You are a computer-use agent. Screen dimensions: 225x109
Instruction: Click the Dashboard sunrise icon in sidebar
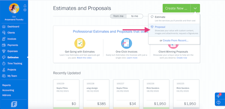pyautogui.click(x=4, y=27)
